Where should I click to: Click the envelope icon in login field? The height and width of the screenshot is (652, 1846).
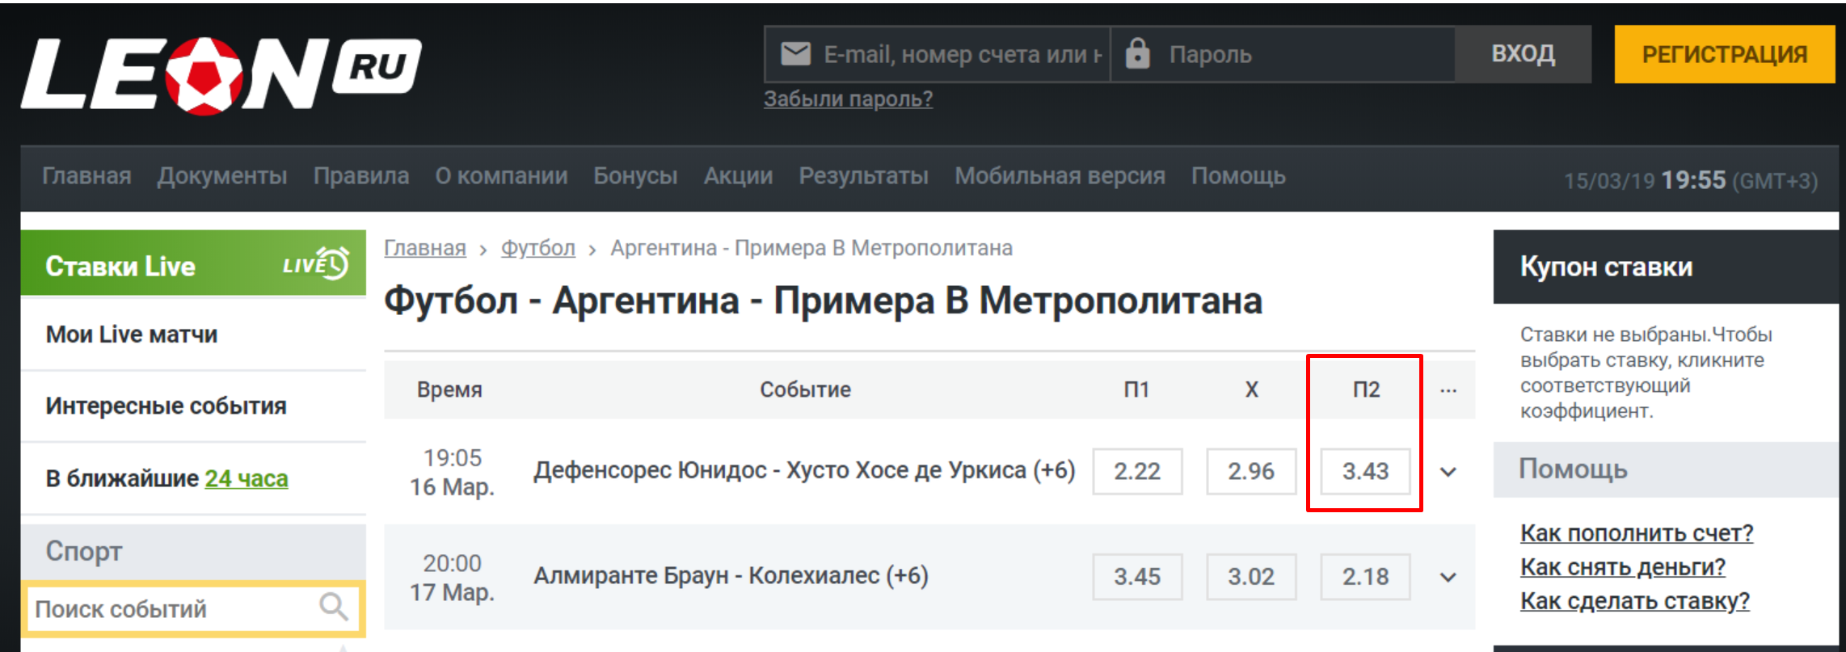coord(795,54)
